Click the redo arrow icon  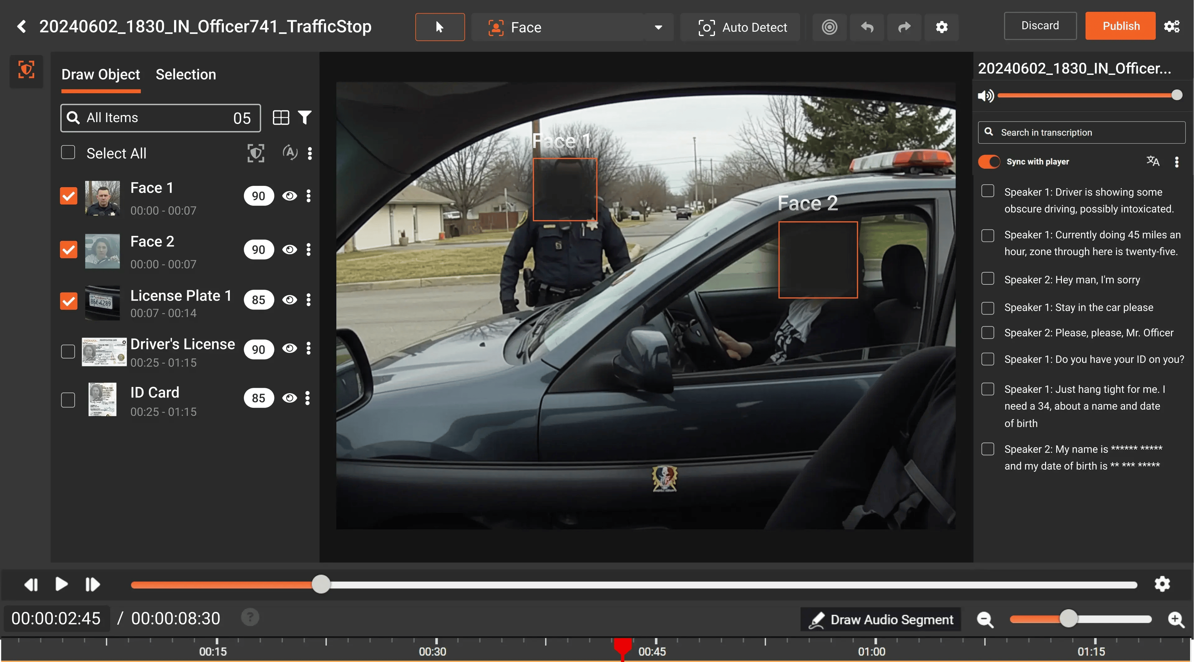click(904, 27)
